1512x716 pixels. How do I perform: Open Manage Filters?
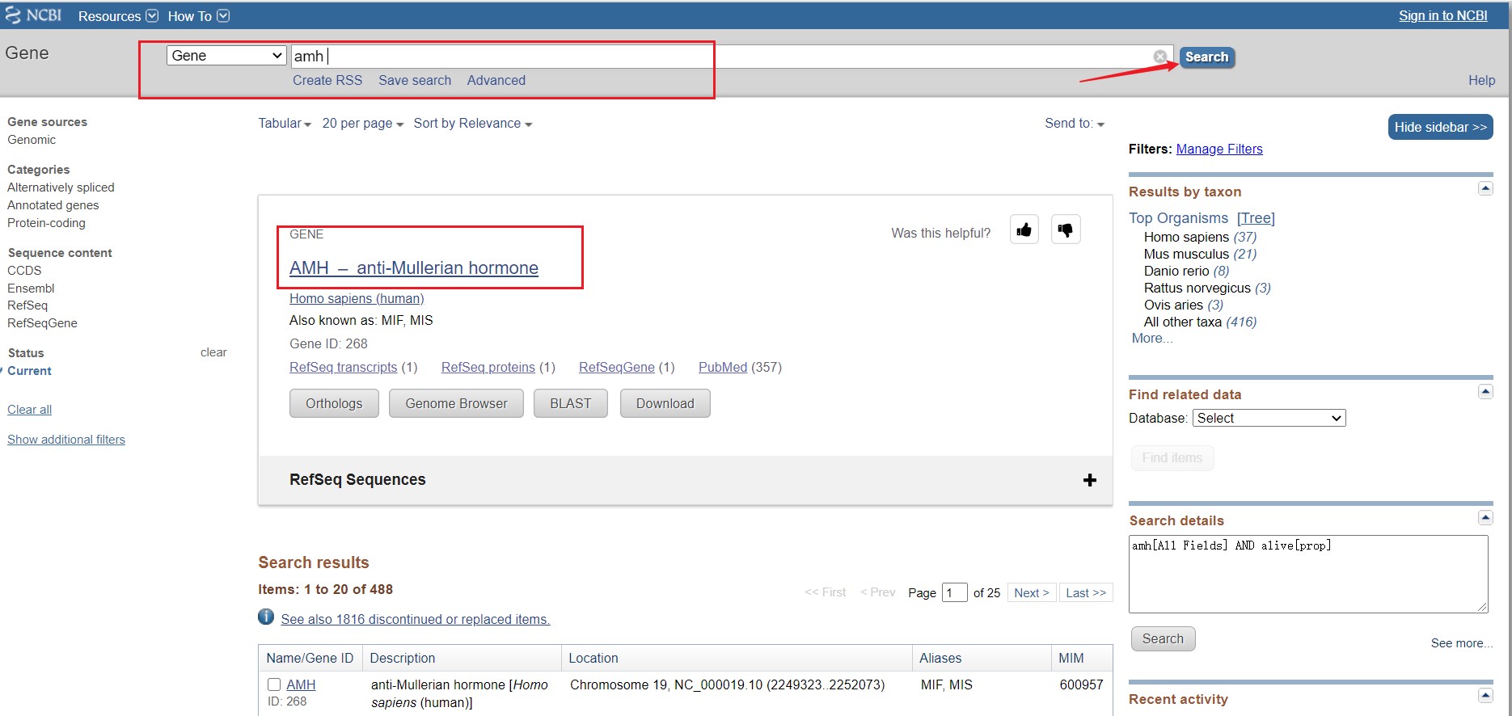coord(1219,149)
